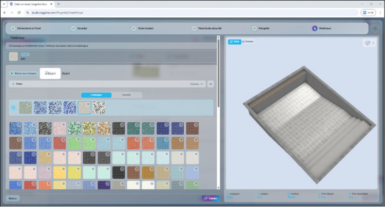Open the view-angle dropdown arrow next to the cube
Viewport: 385px width, 207px height.
373,43
